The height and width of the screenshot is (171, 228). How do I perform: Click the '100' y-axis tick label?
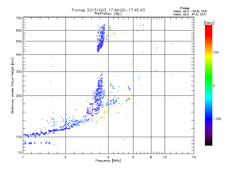click(19, 137)
